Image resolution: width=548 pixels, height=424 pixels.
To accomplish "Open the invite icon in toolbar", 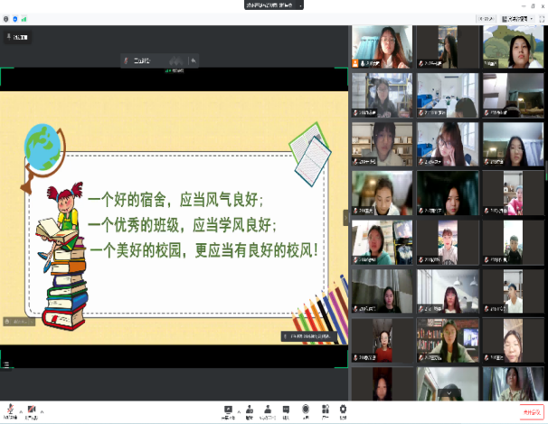I will pos(249,410).
